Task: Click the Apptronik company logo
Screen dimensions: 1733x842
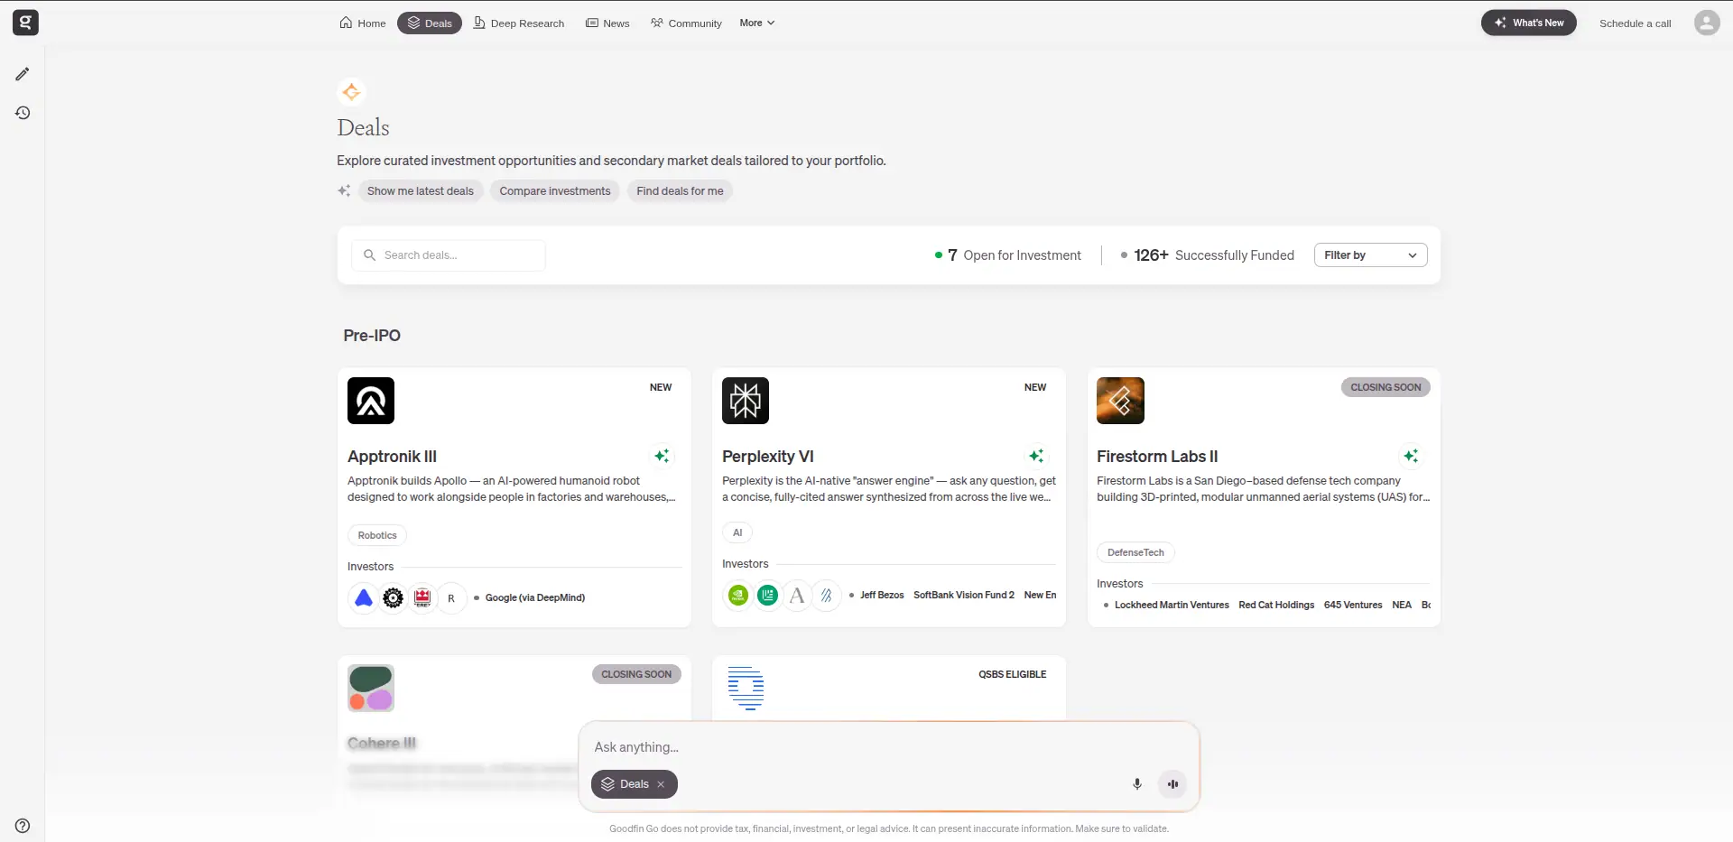Action: point(371,401)
